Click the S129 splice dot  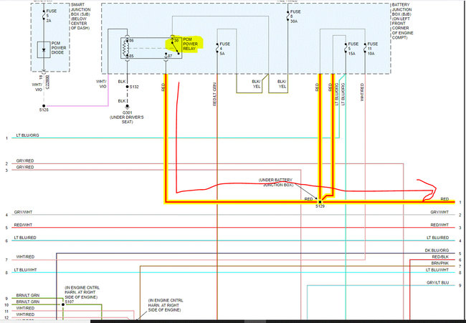click(320, 202)
